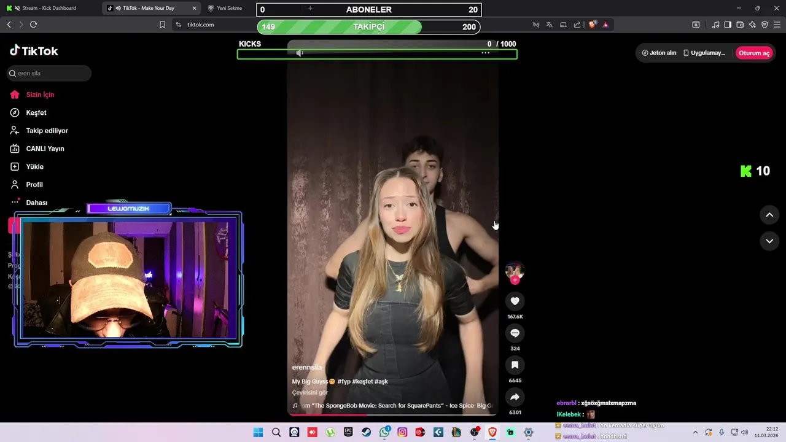Reload the page
The image size is (786, 442).
(33, 25)
